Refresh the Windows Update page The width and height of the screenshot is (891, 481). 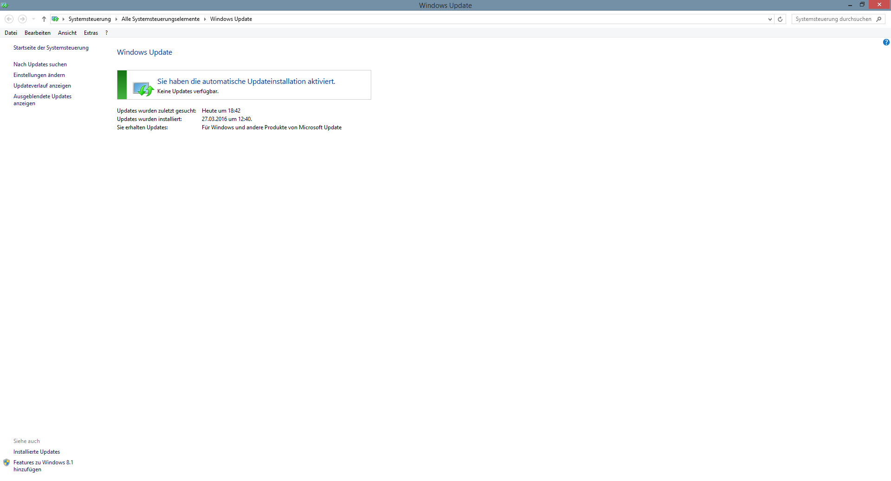coord(780,19)
